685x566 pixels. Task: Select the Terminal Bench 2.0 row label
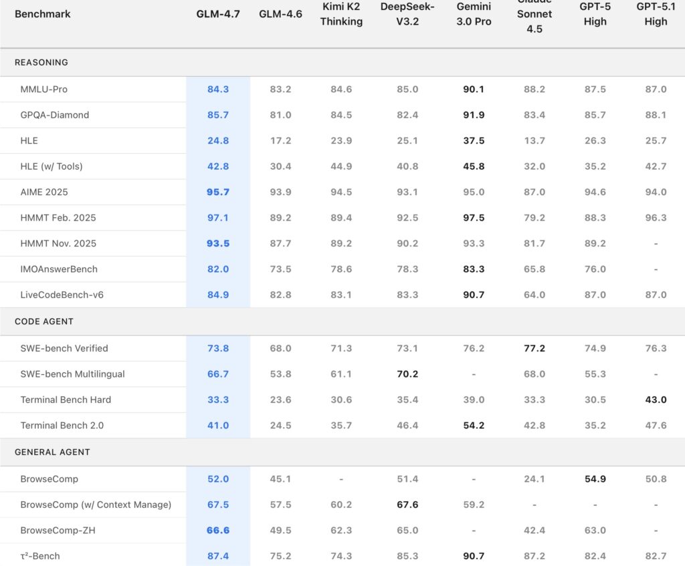(x=62, y=425)
